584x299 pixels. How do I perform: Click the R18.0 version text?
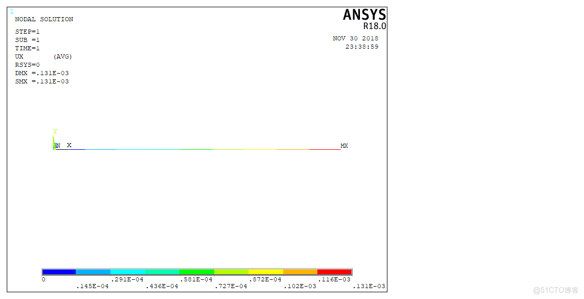(374, 26)
